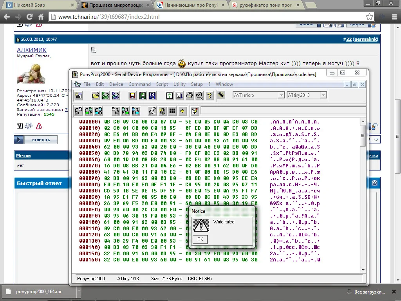This screenshot has height=301, width=401.
Task: Click the green Reload Files icon
Action: (x=169, y=96)
